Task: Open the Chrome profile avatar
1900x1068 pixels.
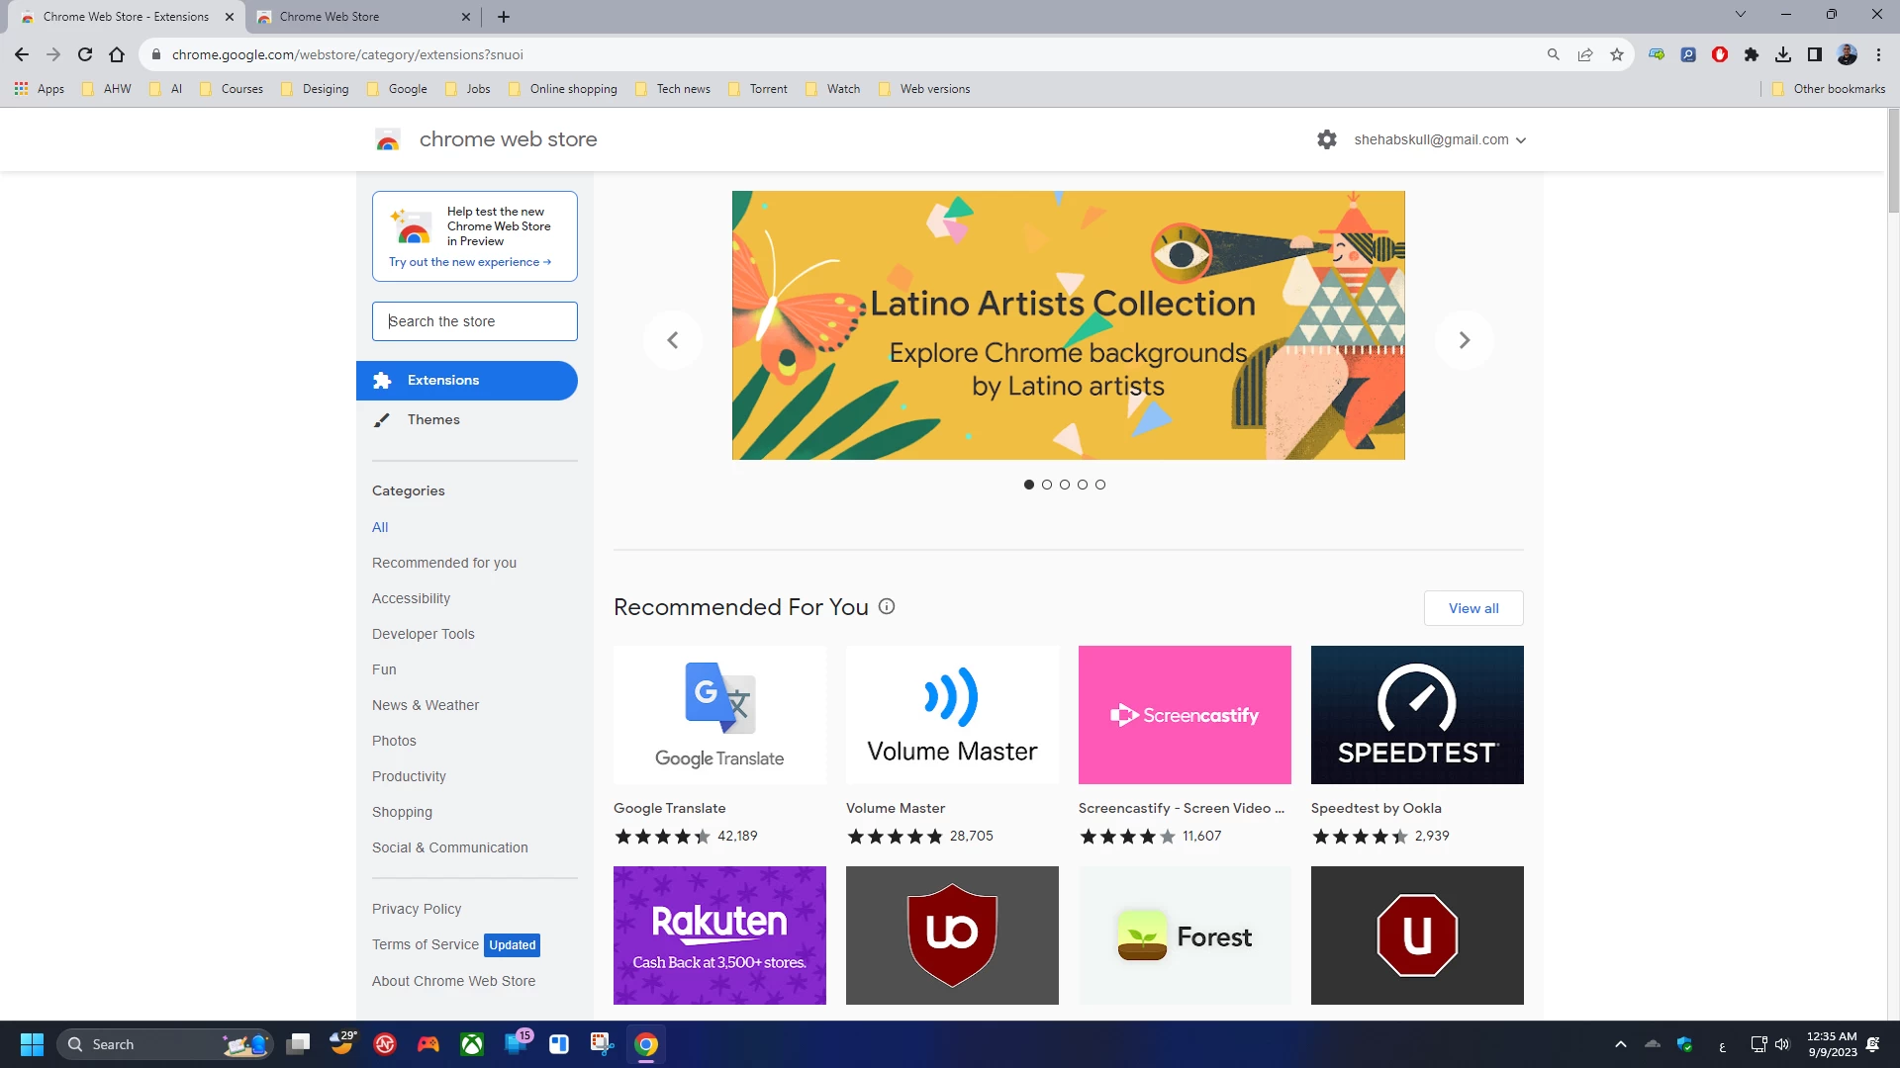Action: (1847, 55)
